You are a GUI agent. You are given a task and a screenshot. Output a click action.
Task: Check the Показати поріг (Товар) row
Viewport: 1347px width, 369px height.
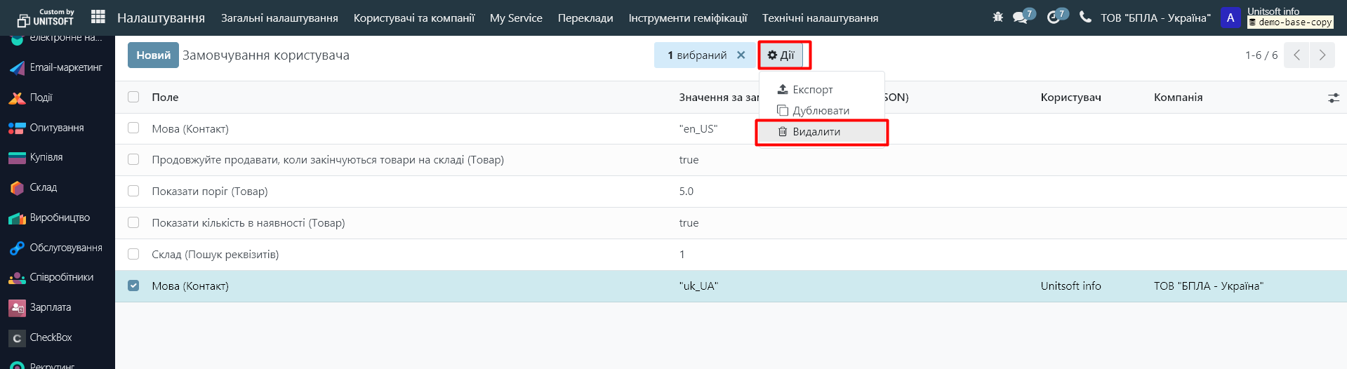pos(133,192)
